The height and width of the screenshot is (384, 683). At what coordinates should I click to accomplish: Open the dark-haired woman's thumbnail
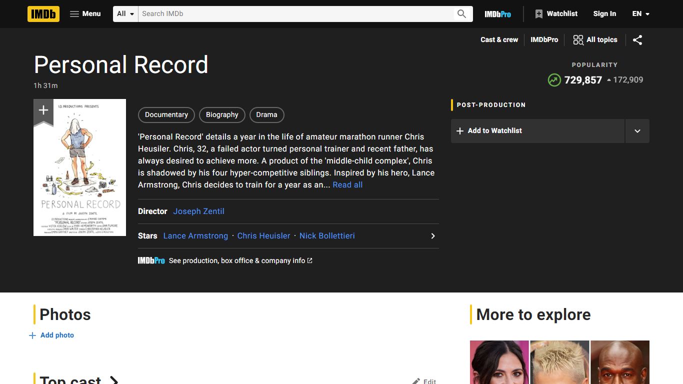499,362
